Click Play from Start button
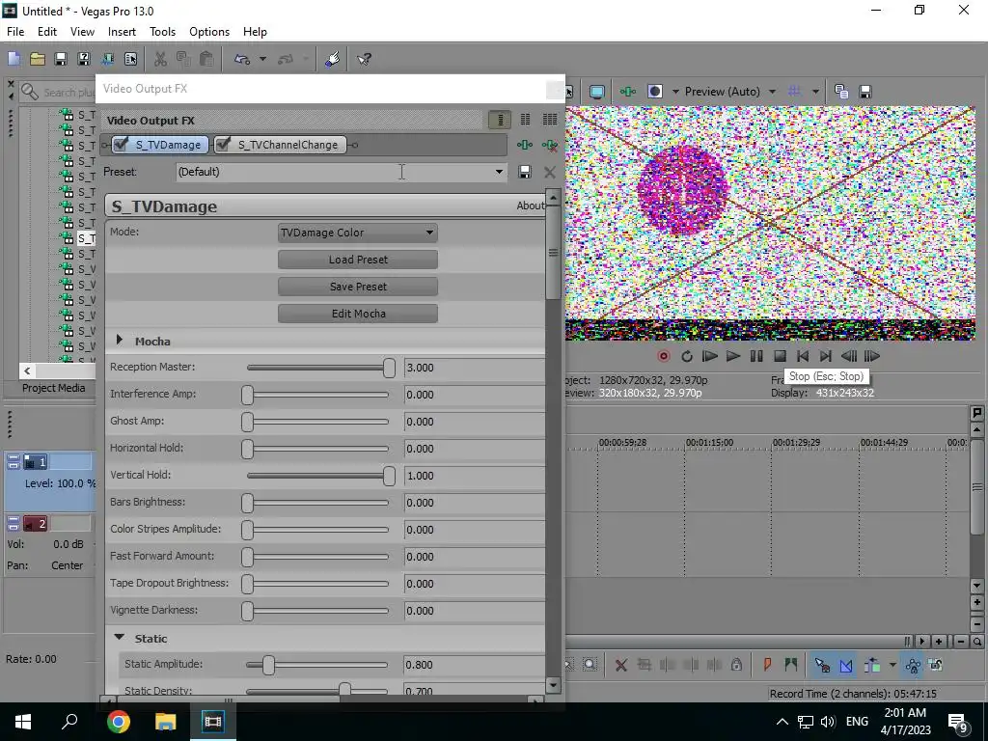 (x=709, y=357)
